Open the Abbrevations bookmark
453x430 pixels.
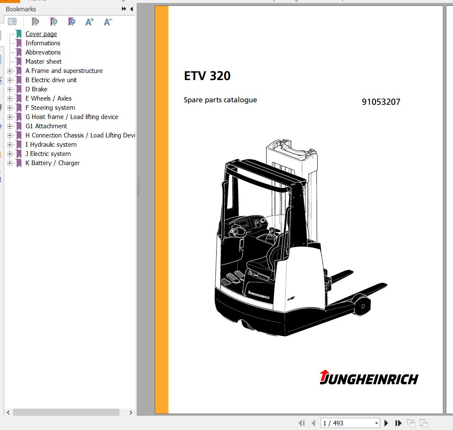pyautogui.click(x=43, y=52)
